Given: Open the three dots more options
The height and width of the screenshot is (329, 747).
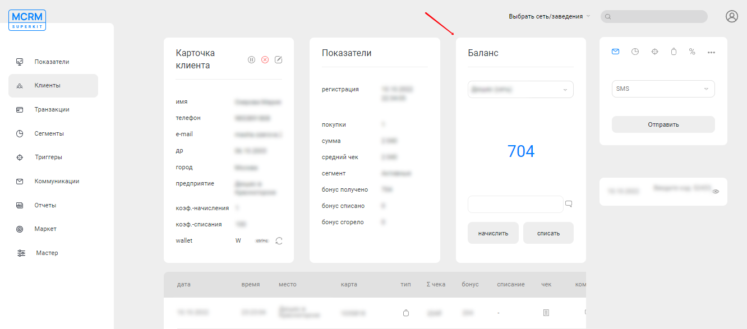Looking at the screenshot, I should pos(711,52).
